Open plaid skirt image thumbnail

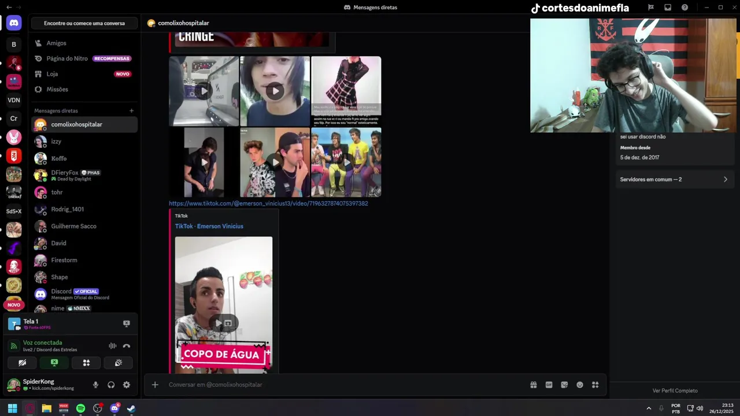click(346, 91)
